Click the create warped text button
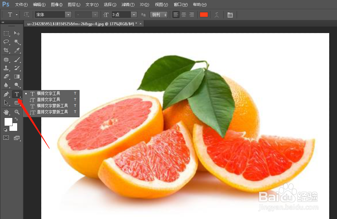 217,15
